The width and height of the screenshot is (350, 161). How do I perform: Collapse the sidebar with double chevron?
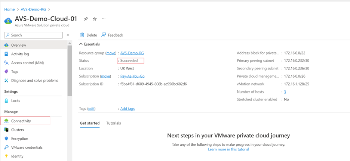click(68, 35)
